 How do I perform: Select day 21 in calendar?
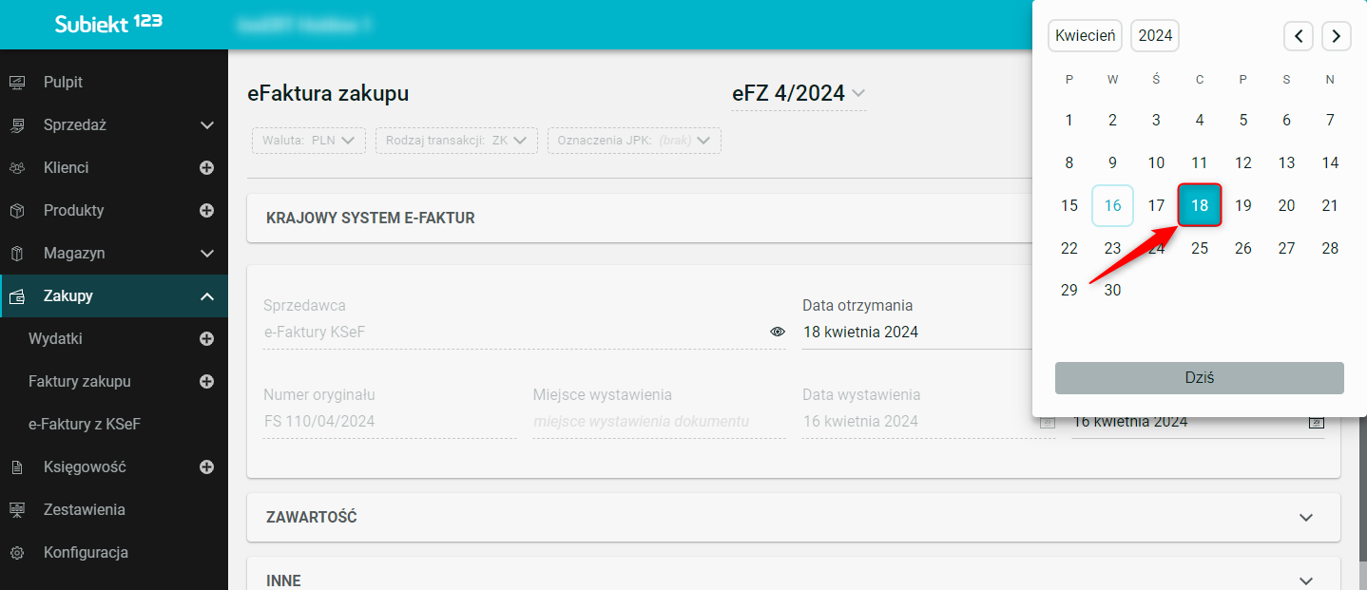(1330, 206)
